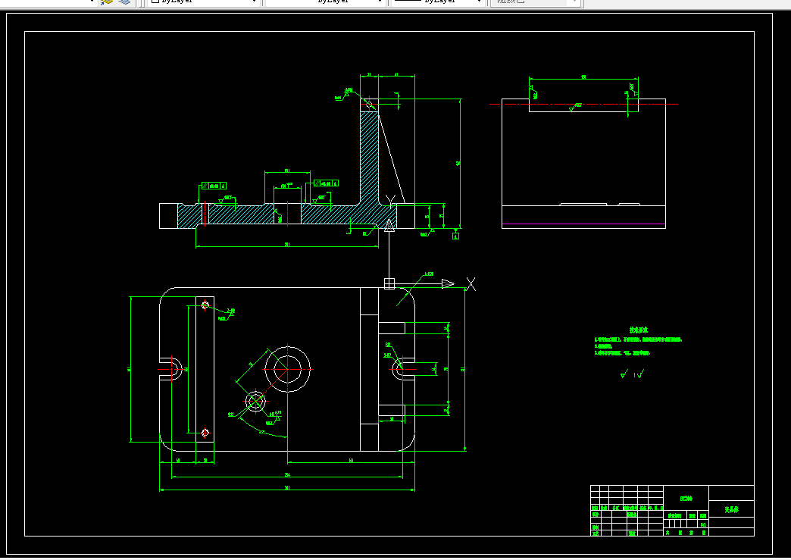Select the upper hole on the left locating bar

pos(205,305)
